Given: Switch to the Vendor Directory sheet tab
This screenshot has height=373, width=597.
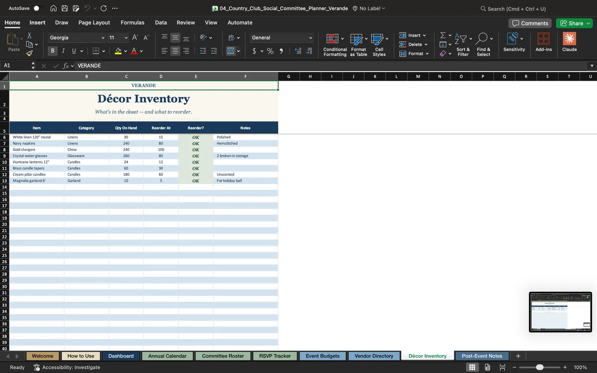Looking at the screenshot, I should click(374, 356).
